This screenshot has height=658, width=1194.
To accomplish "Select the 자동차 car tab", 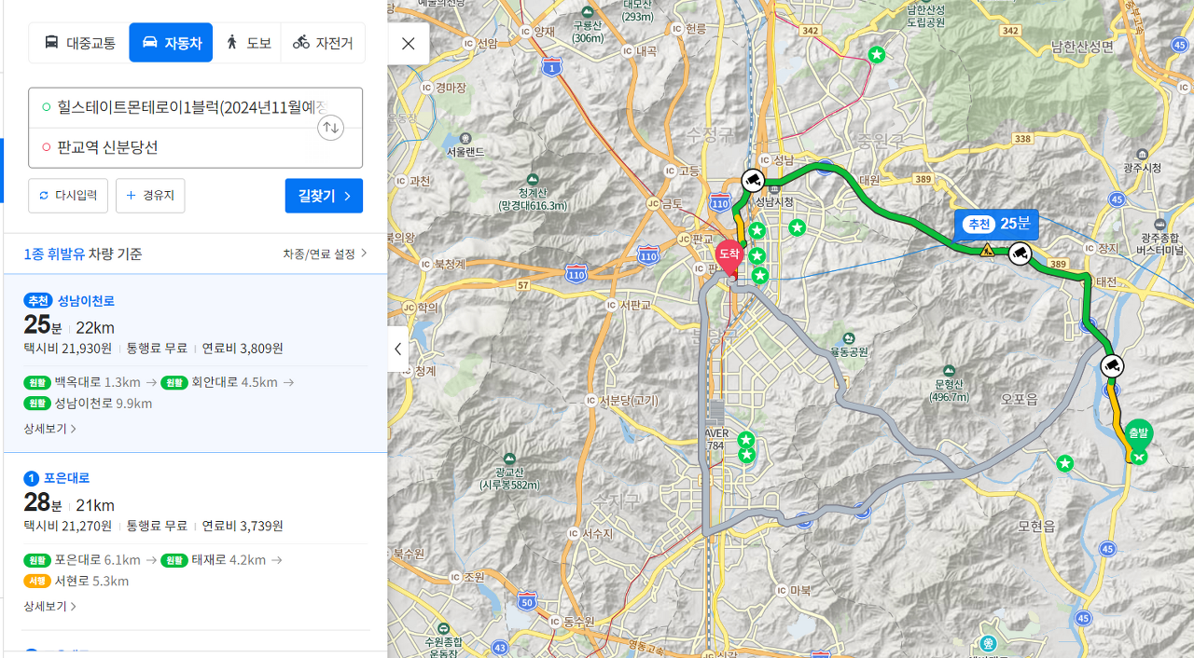I will [x=171, y=43].
